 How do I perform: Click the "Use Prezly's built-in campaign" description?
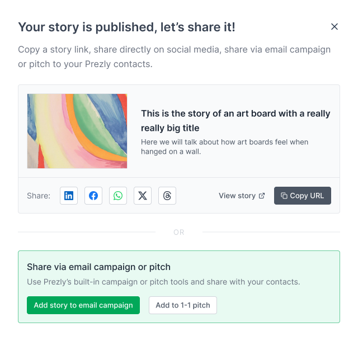(x=163, y=282)
